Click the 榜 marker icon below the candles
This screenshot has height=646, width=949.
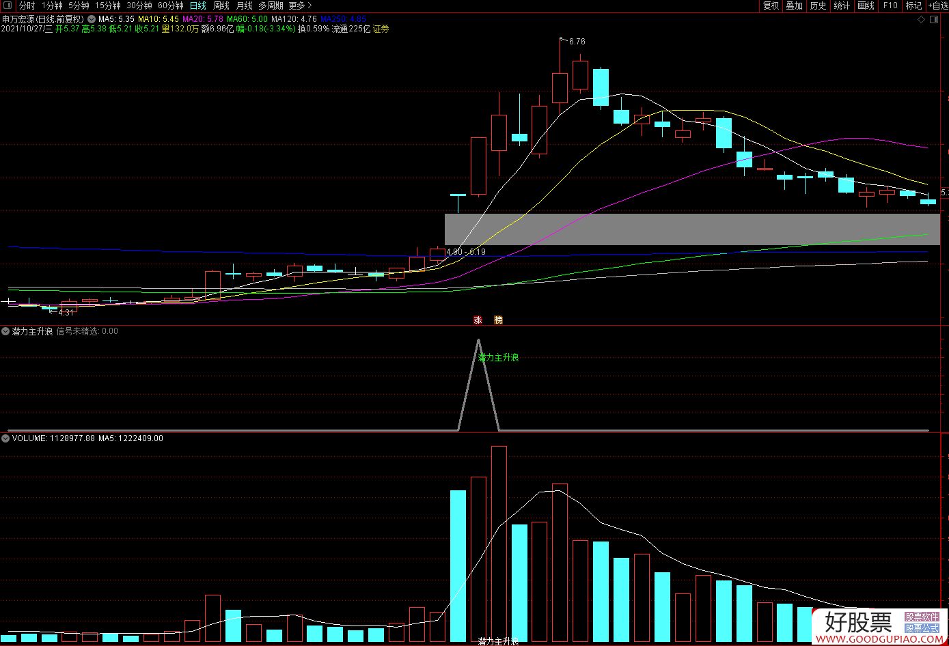[x=498, y=320]
